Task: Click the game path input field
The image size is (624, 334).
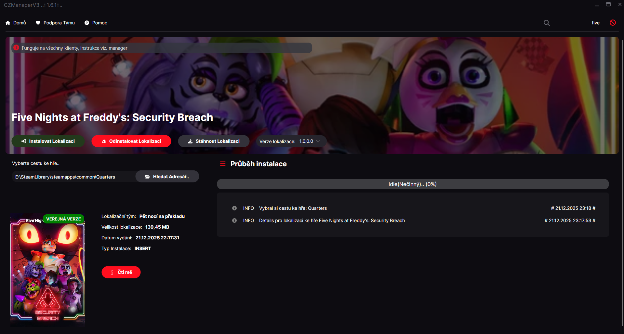Action: [x=73, y=177]
